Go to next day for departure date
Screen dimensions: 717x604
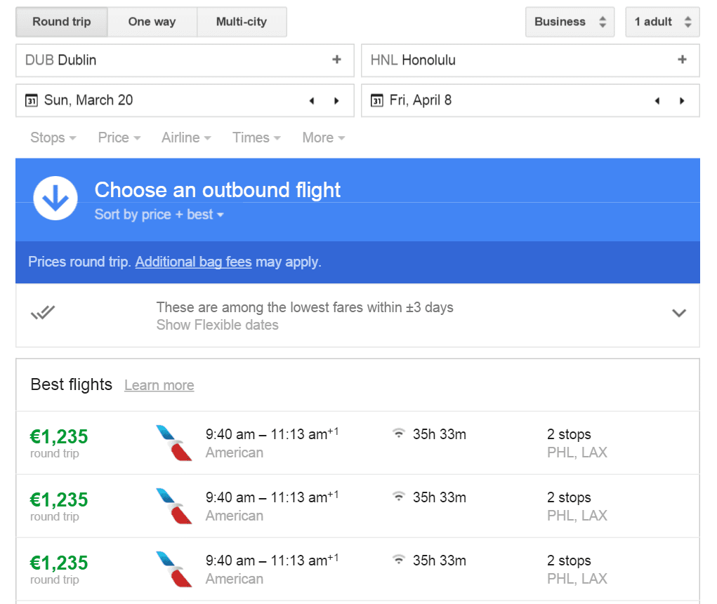click(336, 100)
